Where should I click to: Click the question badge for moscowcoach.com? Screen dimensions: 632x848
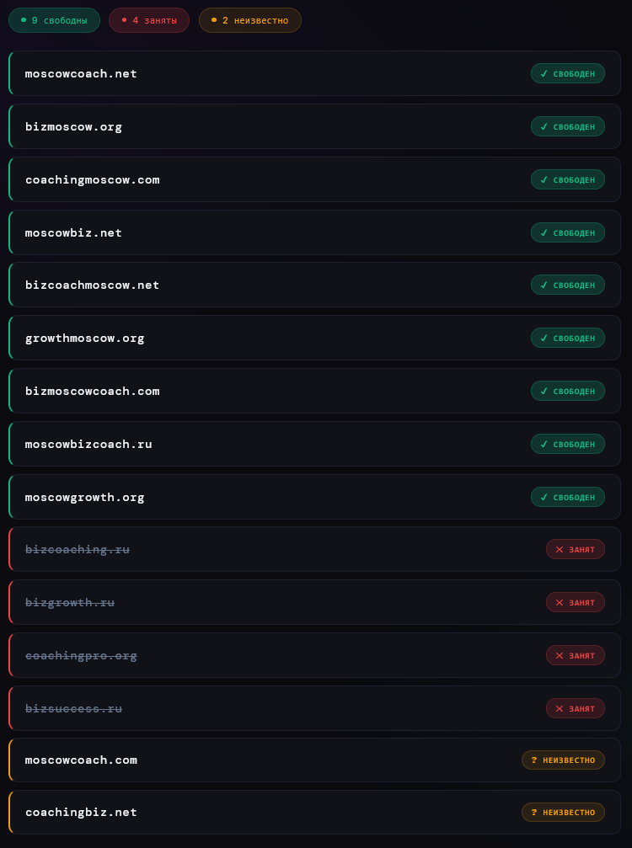click(563, 760)
